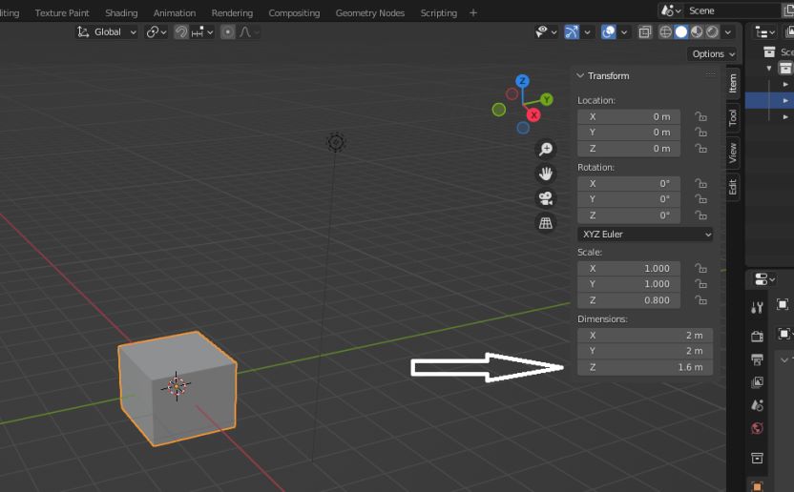Toggle the X-ray button in the header
794x492 pixels.
(645, 31)
